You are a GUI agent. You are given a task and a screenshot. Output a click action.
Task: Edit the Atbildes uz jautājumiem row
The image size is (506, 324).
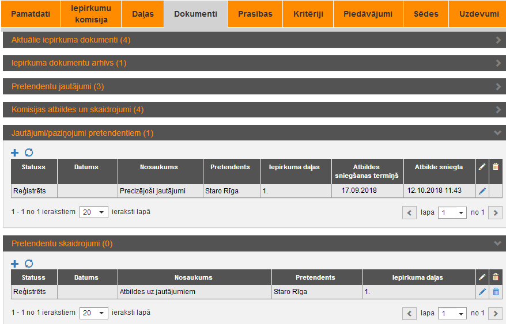[482, 292]
